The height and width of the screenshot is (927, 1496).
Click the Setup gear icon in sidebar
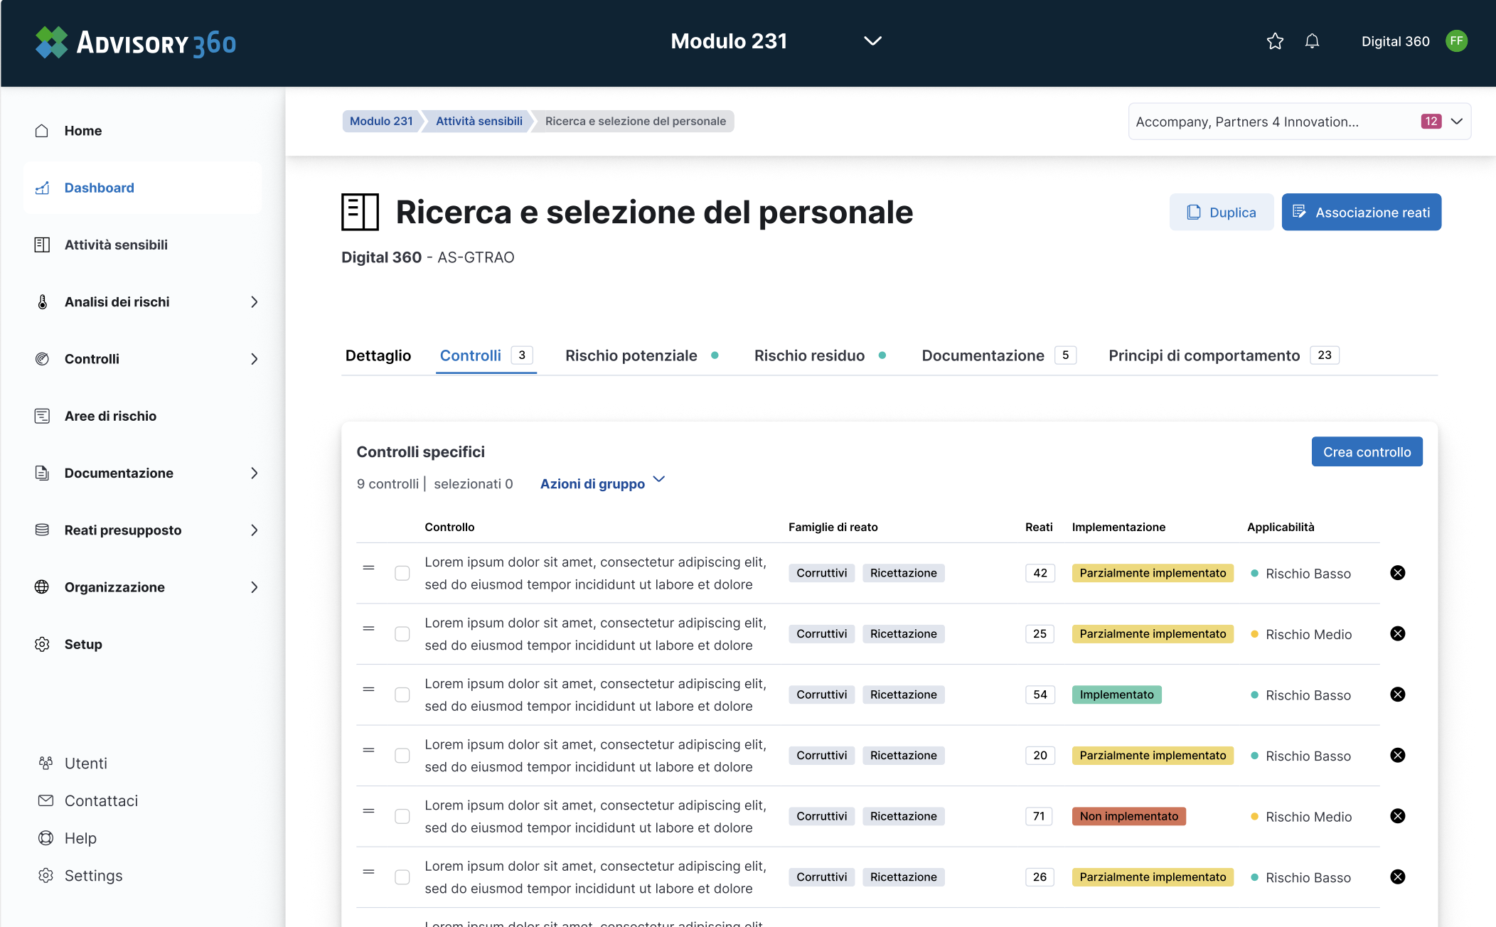click(x=42, y=644)
